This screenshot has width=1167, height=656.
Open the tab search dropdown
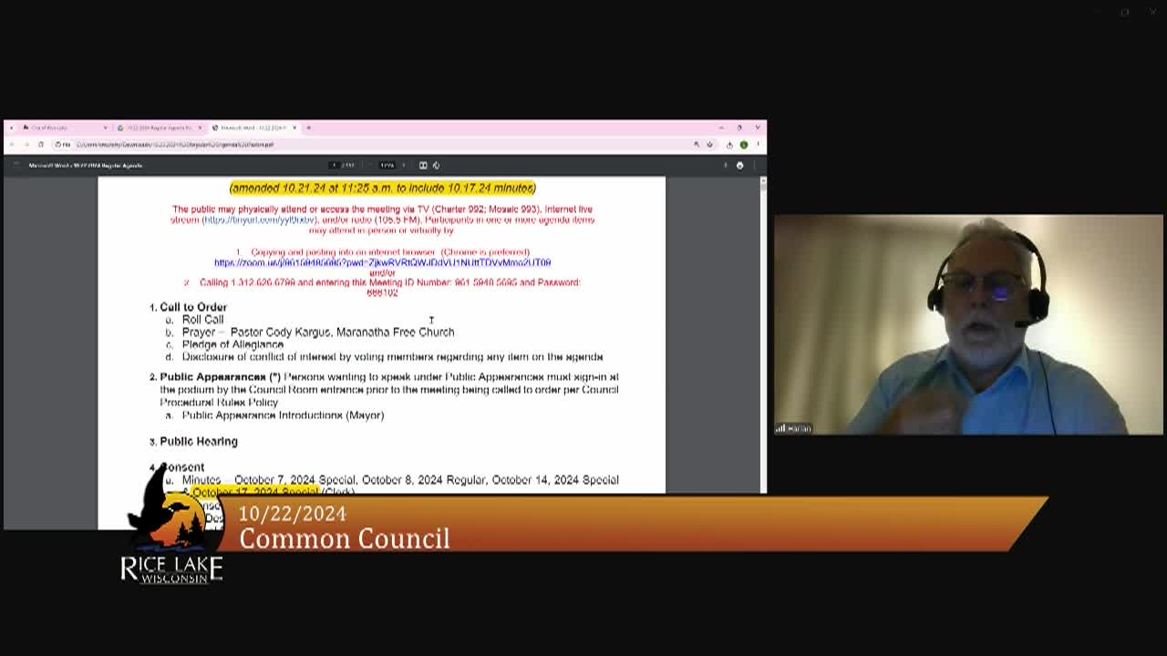coord(11,128)
